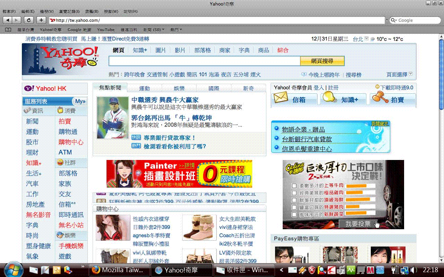444x277 pixels.
Task: Click the Yahoo favicon in the address bar
Action: pyautogui.click(x=53, y=20)
